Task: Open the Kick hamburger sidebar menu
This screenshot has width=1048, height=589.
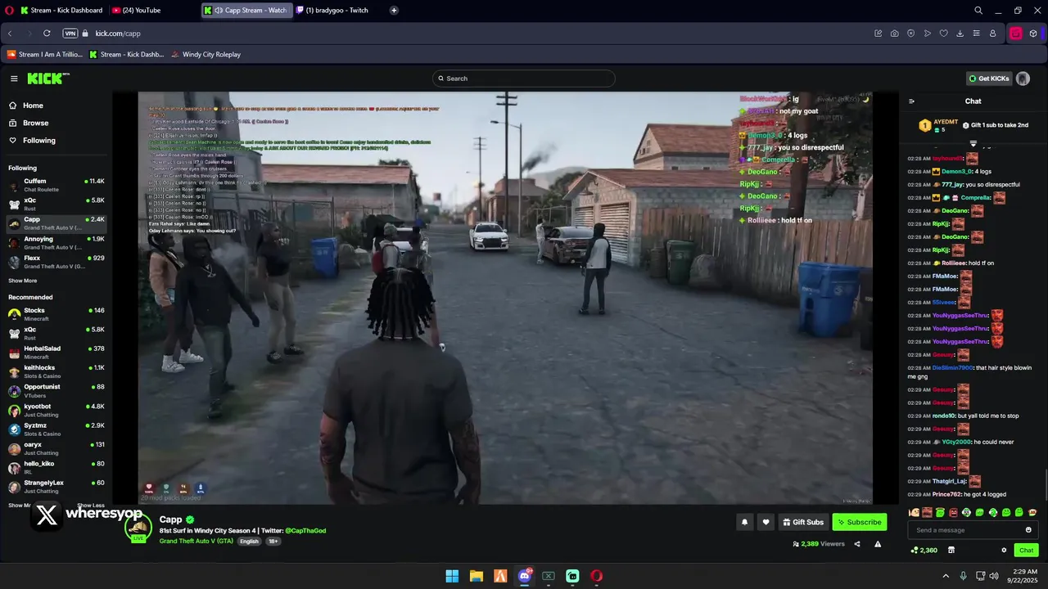Action: click(x=14, y=79)
